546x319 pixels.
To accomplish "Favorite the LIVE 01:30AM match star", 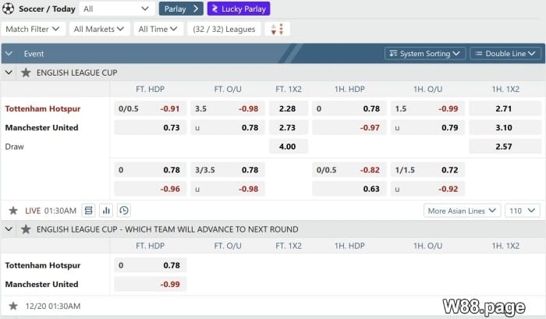I will click(13, 211).
